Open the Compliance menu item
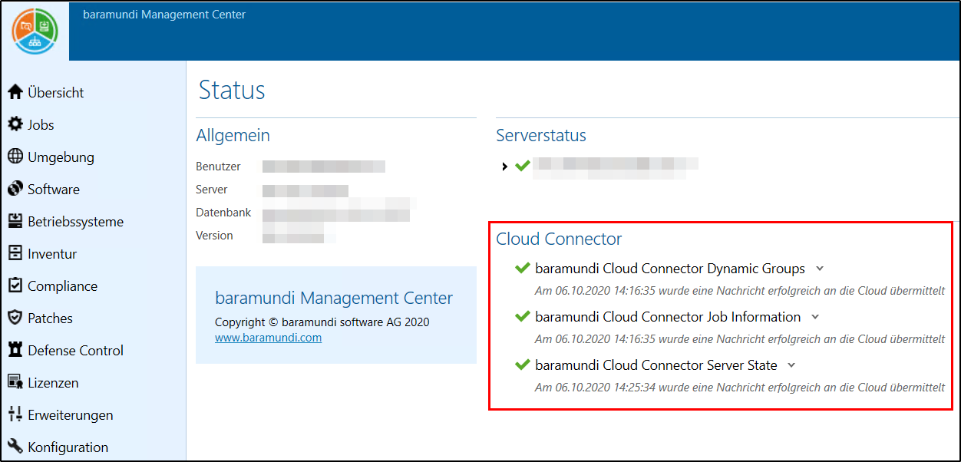This screenshot has height=462, width=961. [62, 285]
